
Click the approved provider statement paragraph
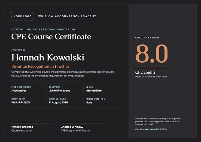(x=158, y=121)
